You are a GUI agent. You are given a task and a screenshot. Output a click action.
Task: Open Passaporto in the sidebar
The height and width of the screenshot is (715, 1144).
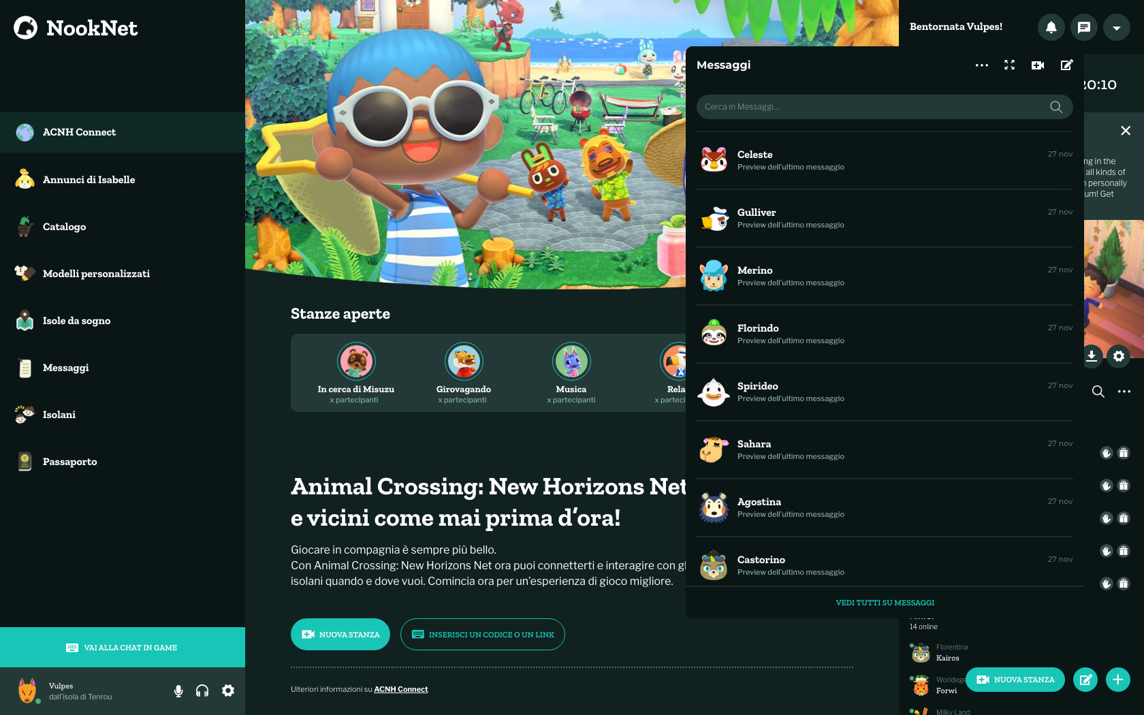[123, 462]
